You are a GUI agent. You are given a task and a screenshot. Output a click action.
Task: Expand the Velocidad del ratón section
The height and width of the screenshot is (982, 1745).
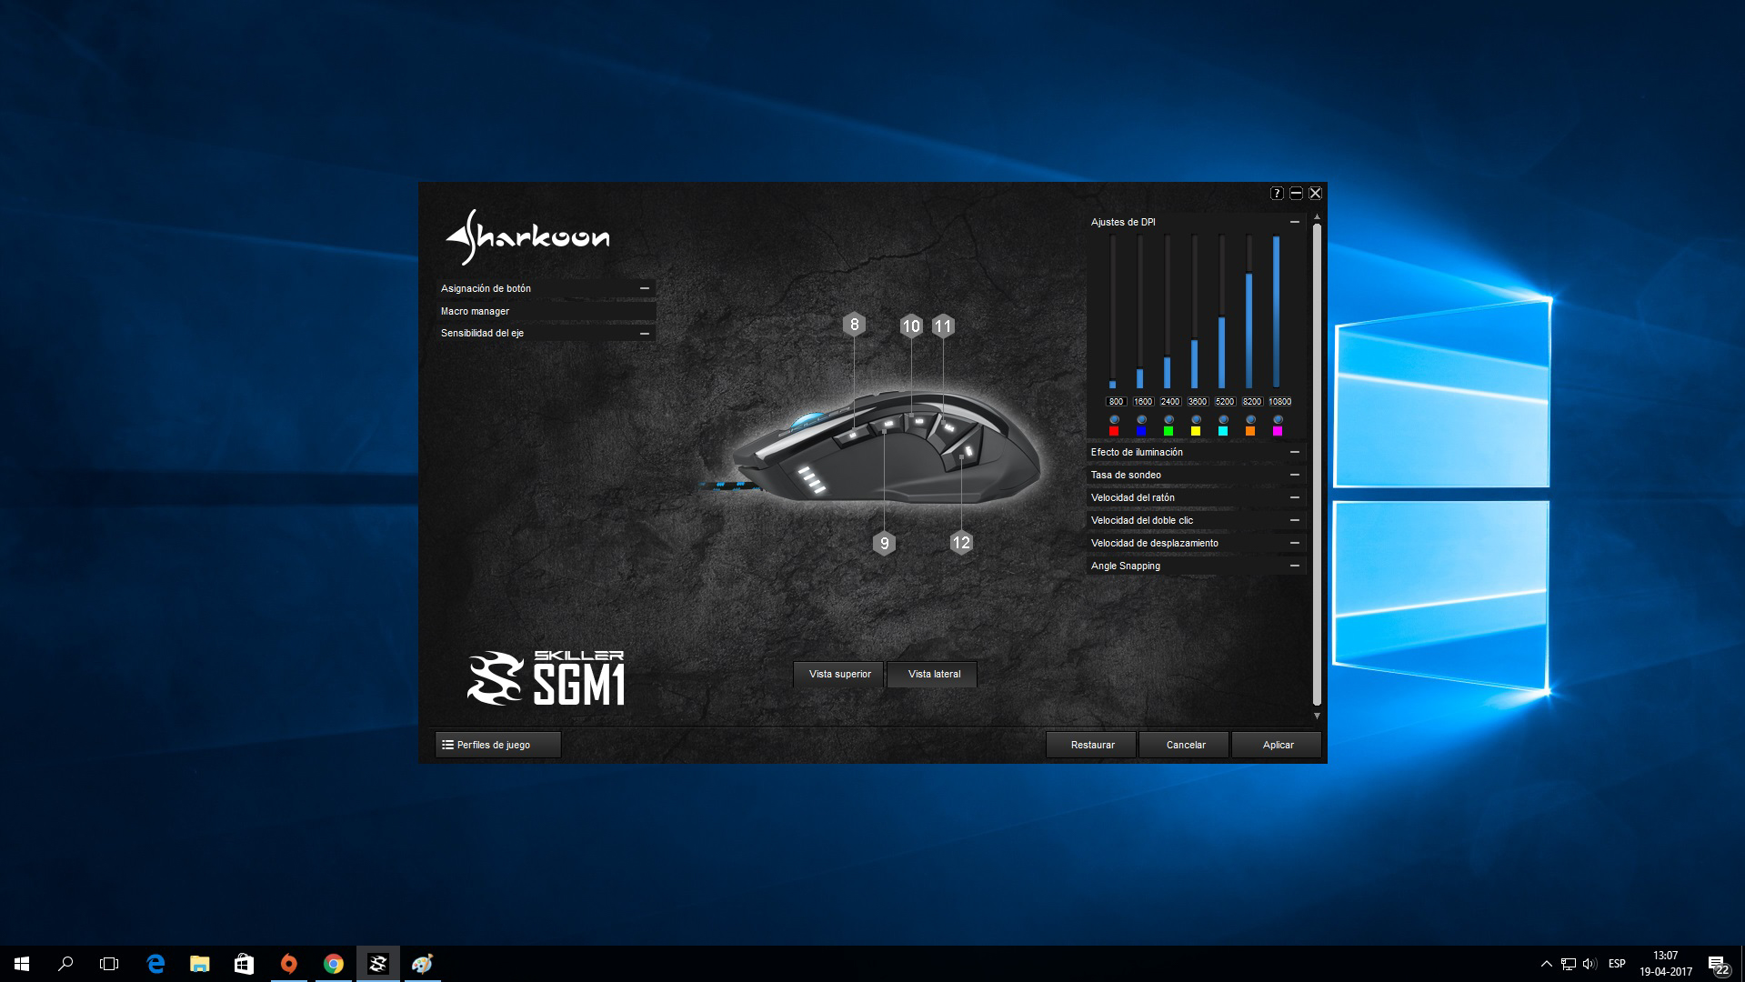tap(1295, 497)
